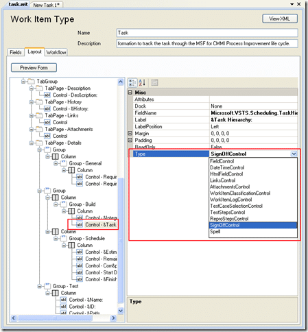Screen dimensions: 308x332
Task: Open the Type dropdown arrow for SignOffControl
Action: point(294,154)
